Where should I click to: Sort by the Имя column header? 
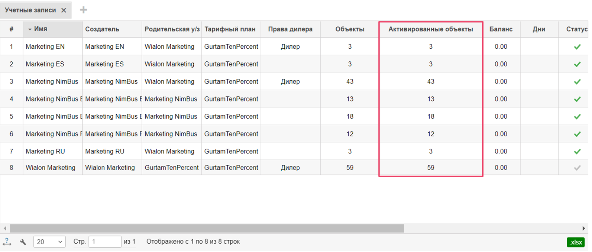click(x=41, y=29)
